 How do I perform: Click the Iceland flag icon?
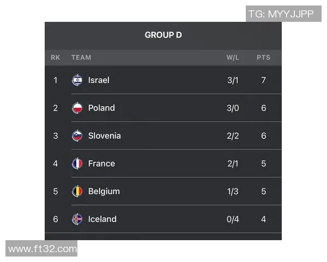77,219
